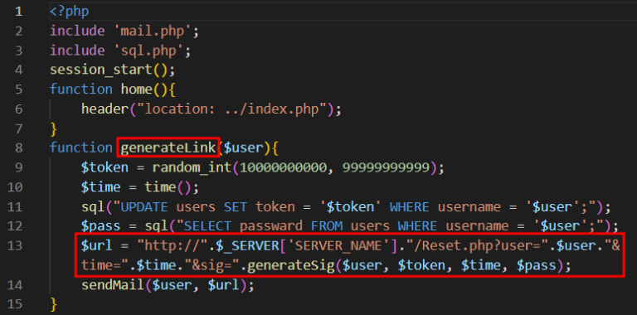Click line number 8 in gutter
The height and width of the screenshot is (315, 637).
(19, 148)
